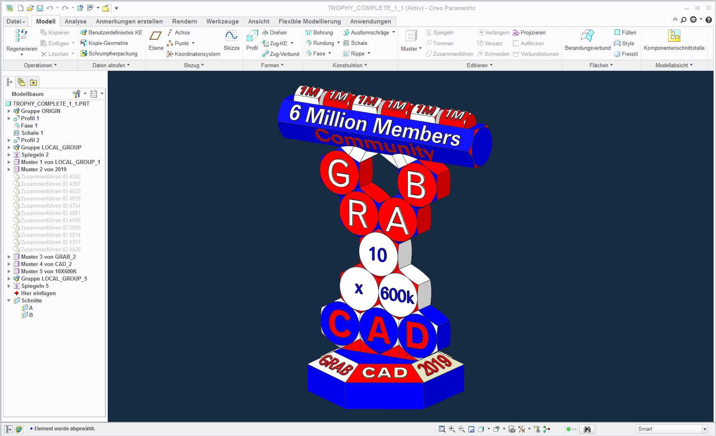Viewport: 716px width, 436px height.
Task: Insert a Koordinatensystem
Action: pyautogui.click(x=194, y=54)
